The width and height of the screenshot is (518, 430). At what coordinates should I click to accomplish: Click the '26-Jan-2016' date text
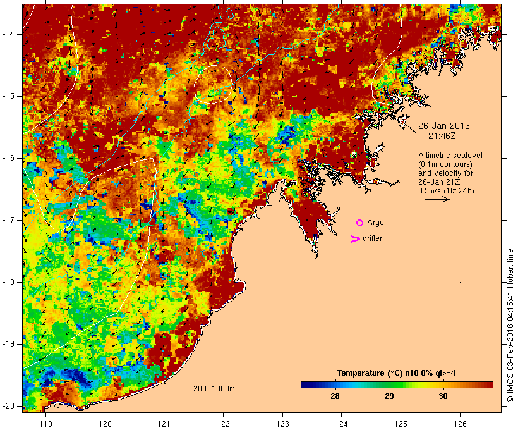coord(443,126)
